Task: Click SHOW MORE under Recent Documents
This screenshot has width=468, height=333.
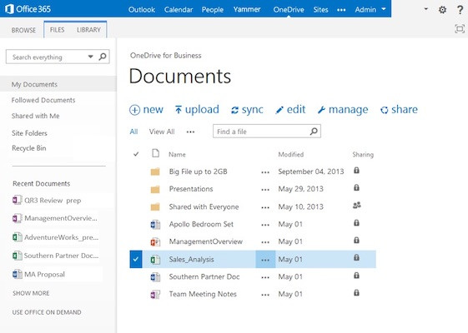Action: pyautogui.click(x=31, y=293)
